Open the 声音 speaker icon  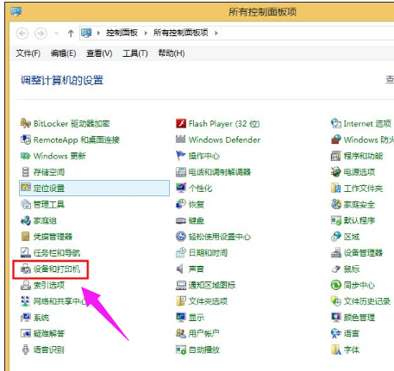coord(180,269)
